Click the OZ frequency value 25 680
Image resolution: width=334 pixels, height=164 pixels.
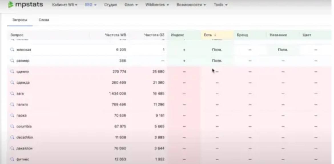point(158,72)
